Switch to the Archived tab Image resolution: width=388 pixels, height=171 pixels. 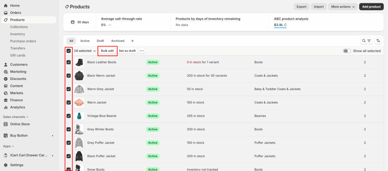pyautogui.click(x=117, y=41)
